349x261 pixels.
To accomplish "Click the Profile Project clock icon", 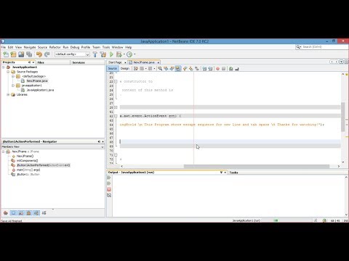I will pyautogui.click(x=129, y=54).
